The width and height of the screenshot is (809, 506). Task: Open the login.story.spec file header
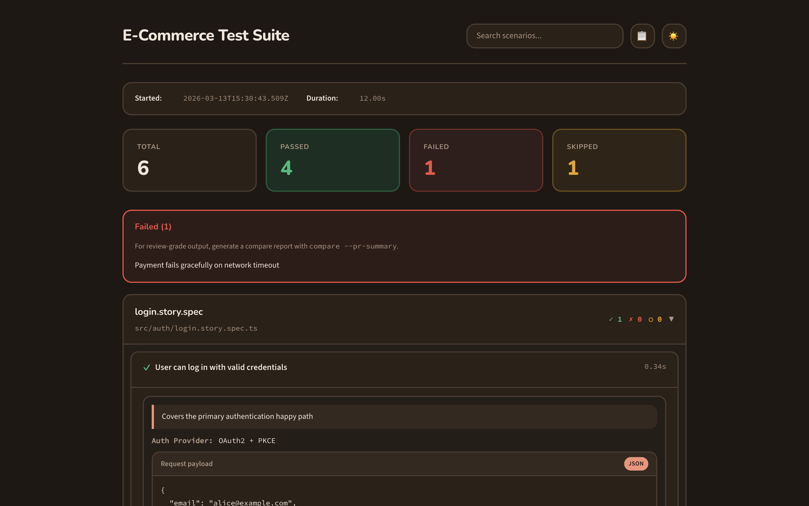tap(169, 311)
